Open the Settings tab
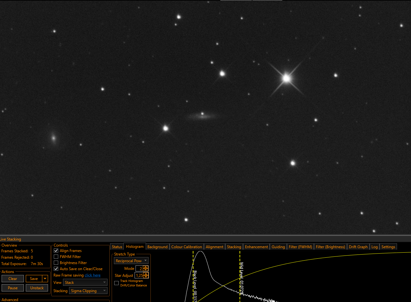 coord(388,247)
